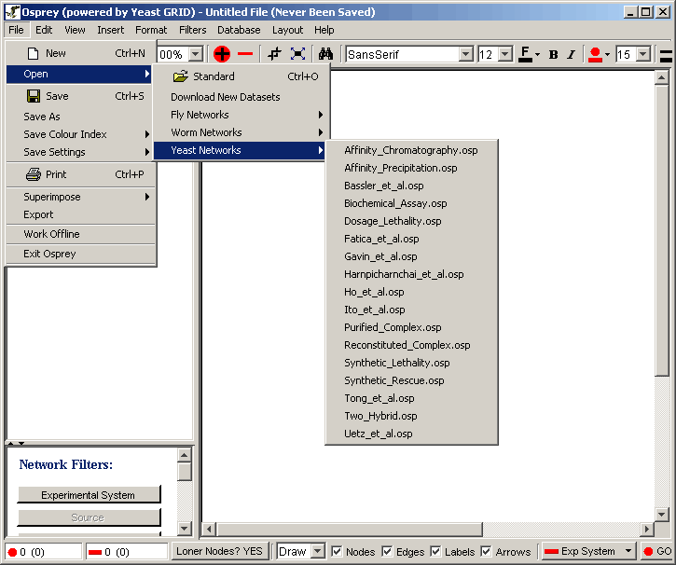Toggle the Edges checkbox

pos(388,552)
